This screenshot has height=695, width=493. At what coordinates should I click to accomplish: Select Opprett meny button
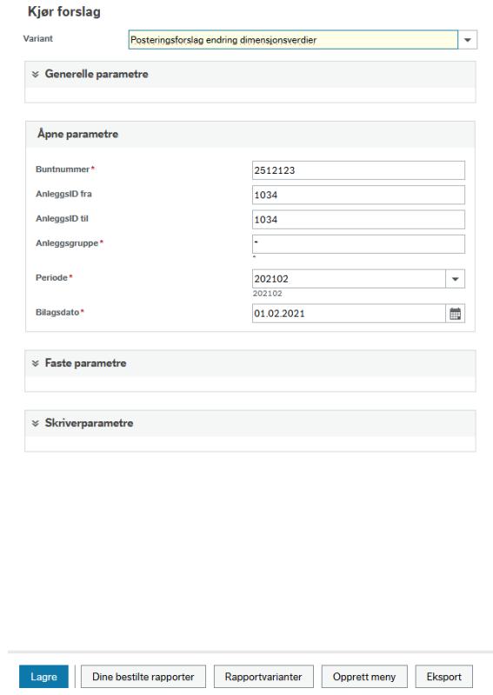364,677
